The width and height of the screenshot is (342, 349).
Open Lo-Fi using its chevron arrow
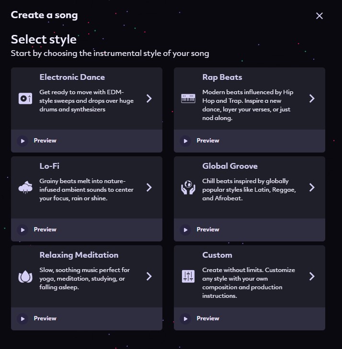(149, 187)
